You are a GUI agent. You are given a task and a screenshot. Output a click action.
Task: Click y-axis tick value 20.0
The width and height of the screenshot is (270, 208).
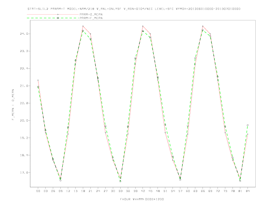click(24, 120)
